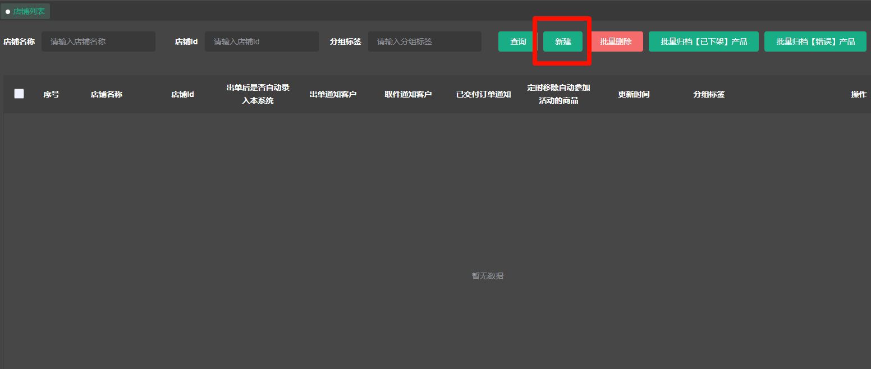Click the 店铺名称 search input field
Screen dimensions: 871x369
98,41
